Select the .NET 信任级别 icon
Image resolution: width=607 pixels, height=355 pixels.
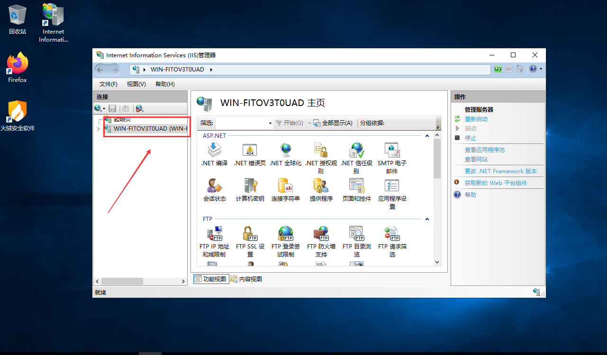356,151
